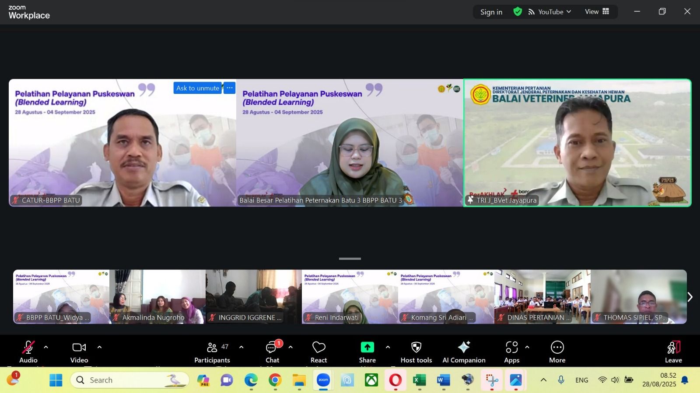Click Zoom icon in taskbar
Screen dimensions: 700x393
tap(323, 380)
